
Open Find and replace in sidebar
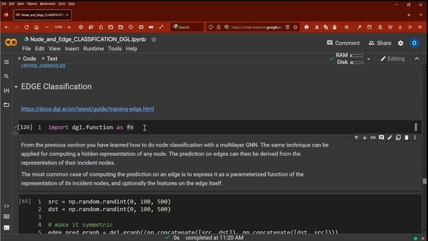7,76
